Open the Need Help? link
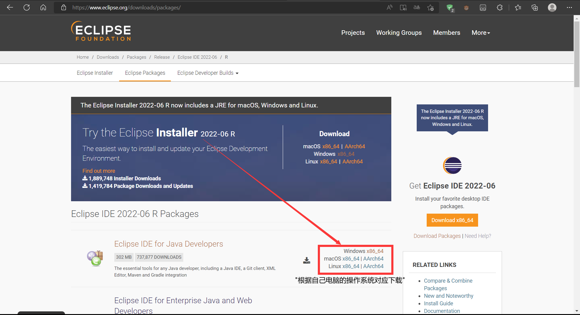This screenshot has height=315, width=580. (x=478, y=236)
